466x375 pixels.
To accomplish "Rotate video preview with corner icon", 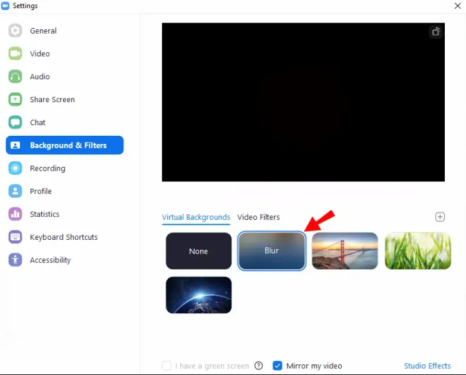I will [435, 31].
